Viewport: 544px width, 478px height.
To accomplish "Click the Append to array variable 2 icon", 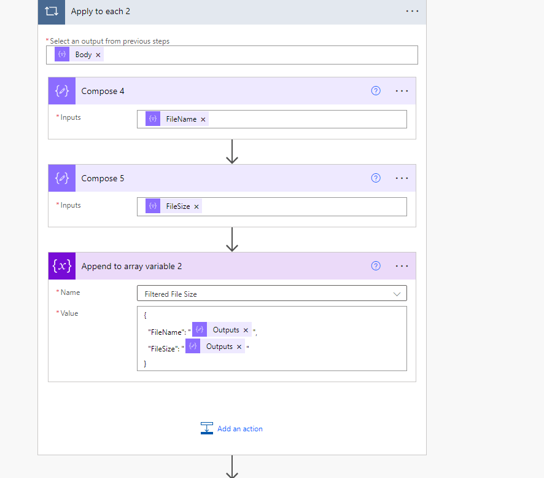I will (62, 266).
